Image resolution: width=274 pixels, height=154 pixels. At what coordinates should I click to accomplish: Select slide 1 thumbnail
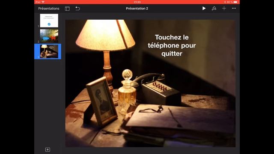(x=49, y=21)
